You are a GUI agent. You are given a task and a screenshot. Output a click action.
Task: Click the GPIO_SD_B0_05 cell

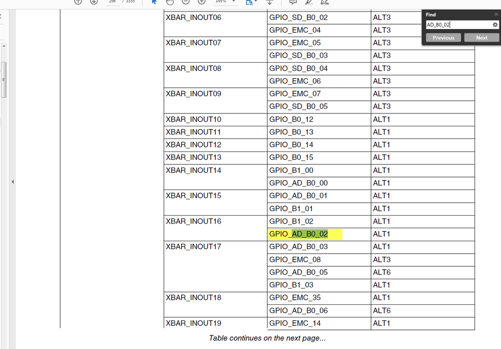click(x=319, y=107)
